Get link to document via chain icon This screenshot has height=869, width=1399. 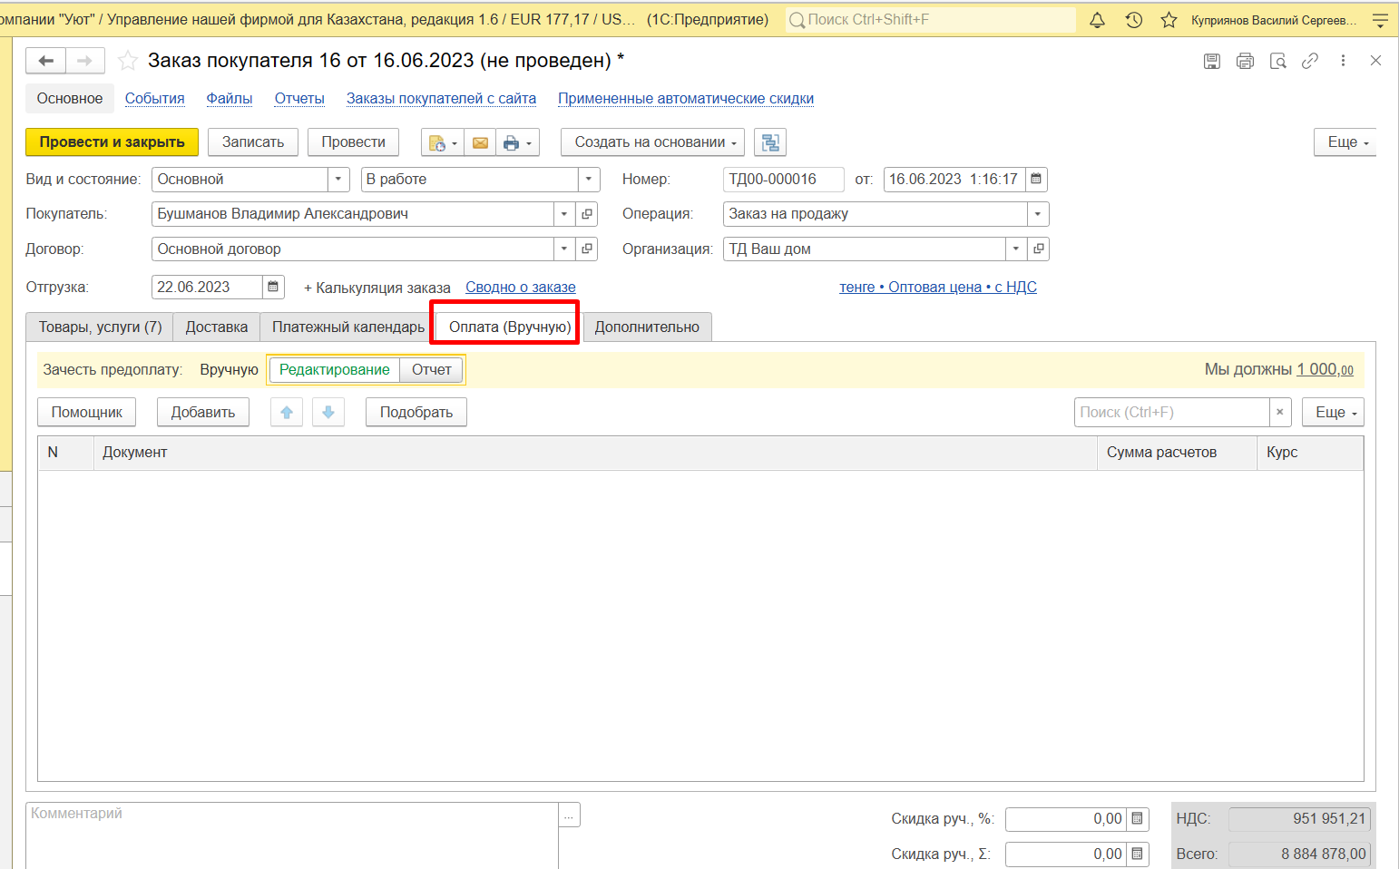tap(1309, 61)
